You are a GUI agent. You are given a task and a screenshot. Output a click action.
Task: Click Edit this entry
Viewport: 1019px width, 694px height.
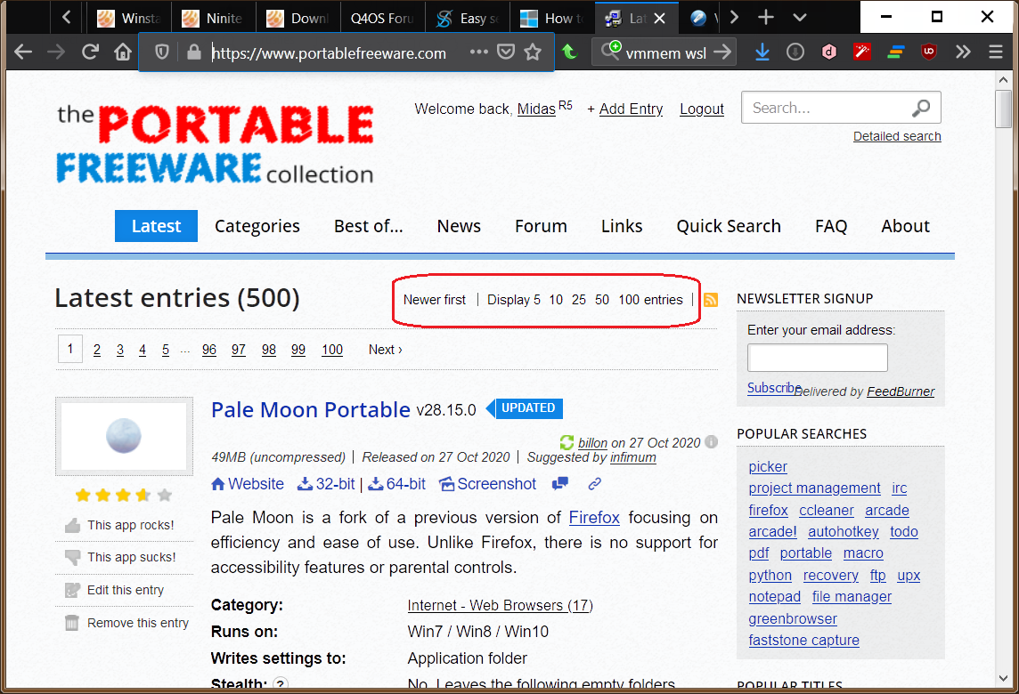tap(115, 590)
